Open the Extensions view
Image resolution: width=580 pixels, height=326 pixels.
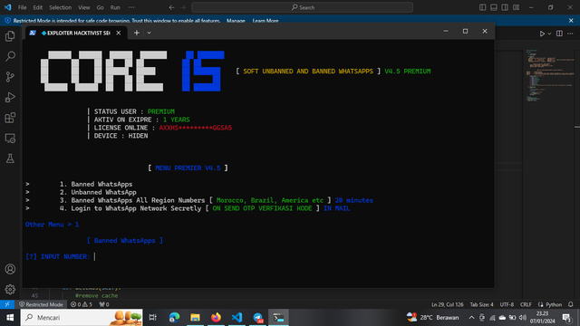[10, 118]
